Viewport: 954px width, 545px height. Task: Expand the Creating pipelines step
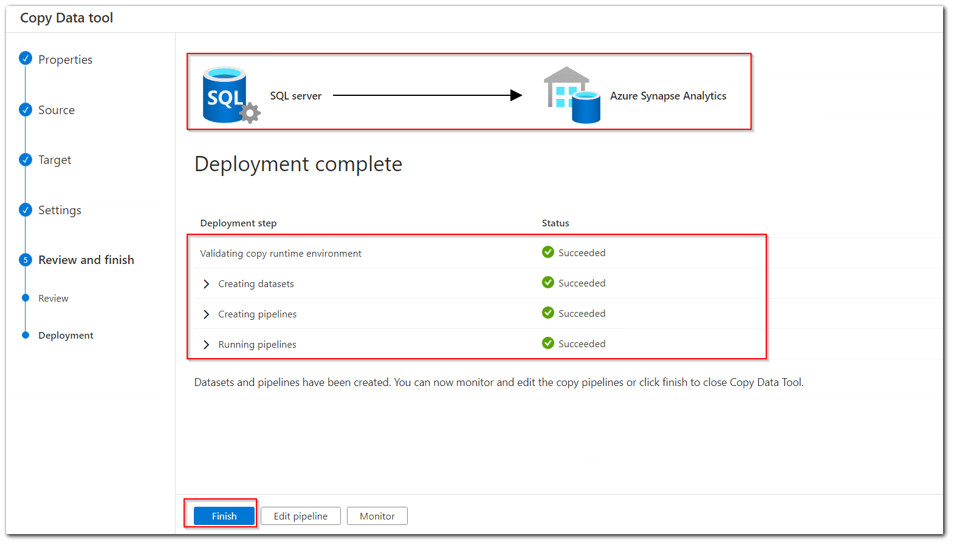coord(206,314)
